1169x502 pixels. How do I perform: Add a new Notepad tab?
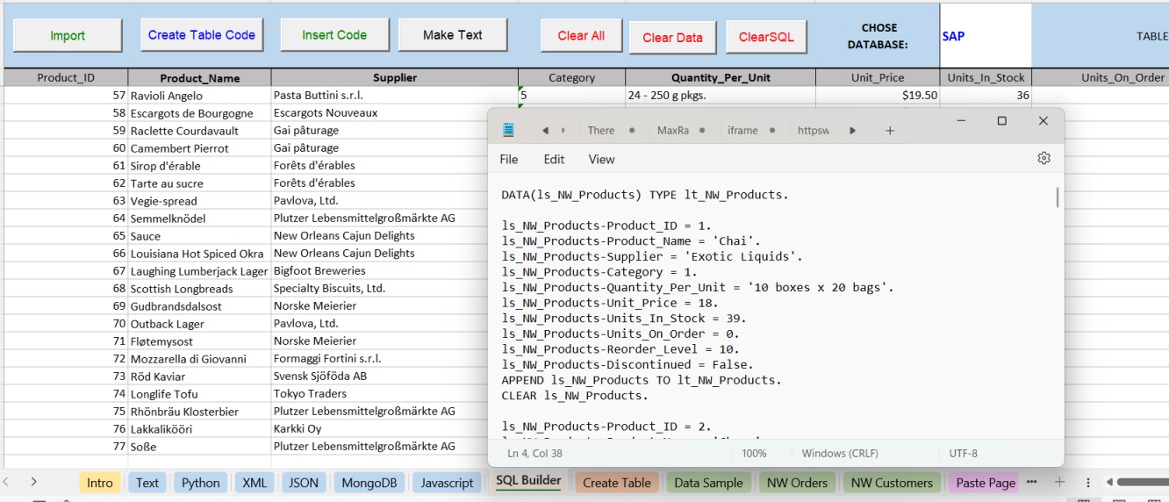(890, 131)
